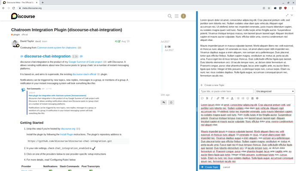Open the discourse-chat-integration heading link
This screenshot has width=296, height=171.
pos(47,56)
